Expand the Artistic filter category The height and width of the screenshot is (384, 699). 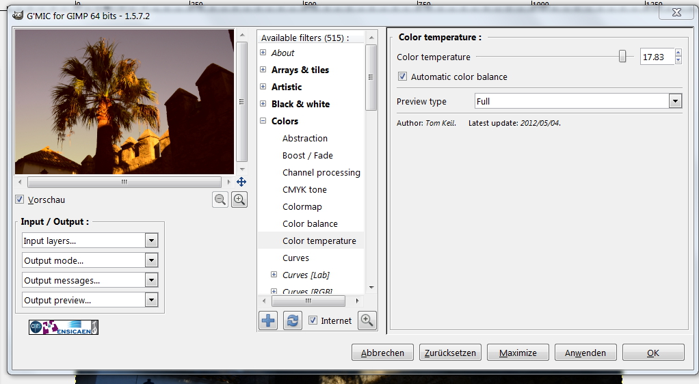263,87
